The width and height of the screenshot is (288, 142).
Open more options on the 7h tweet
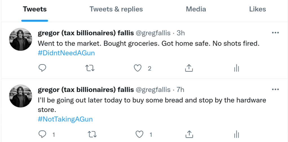coord(275,90)
